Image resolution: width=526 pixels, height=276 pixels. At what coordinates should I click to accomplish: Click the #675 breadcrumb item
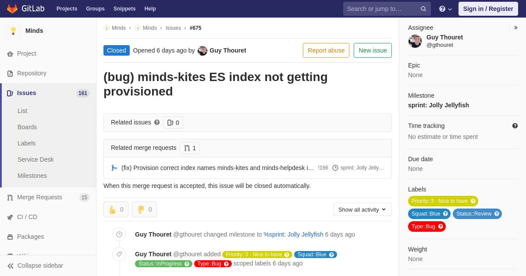pyautogui.click(x=195, y=28)
